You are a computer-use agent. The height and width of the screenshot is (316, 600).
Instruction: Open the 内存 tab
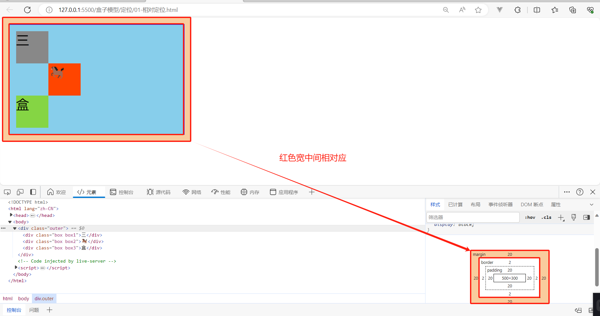(250, 192)
